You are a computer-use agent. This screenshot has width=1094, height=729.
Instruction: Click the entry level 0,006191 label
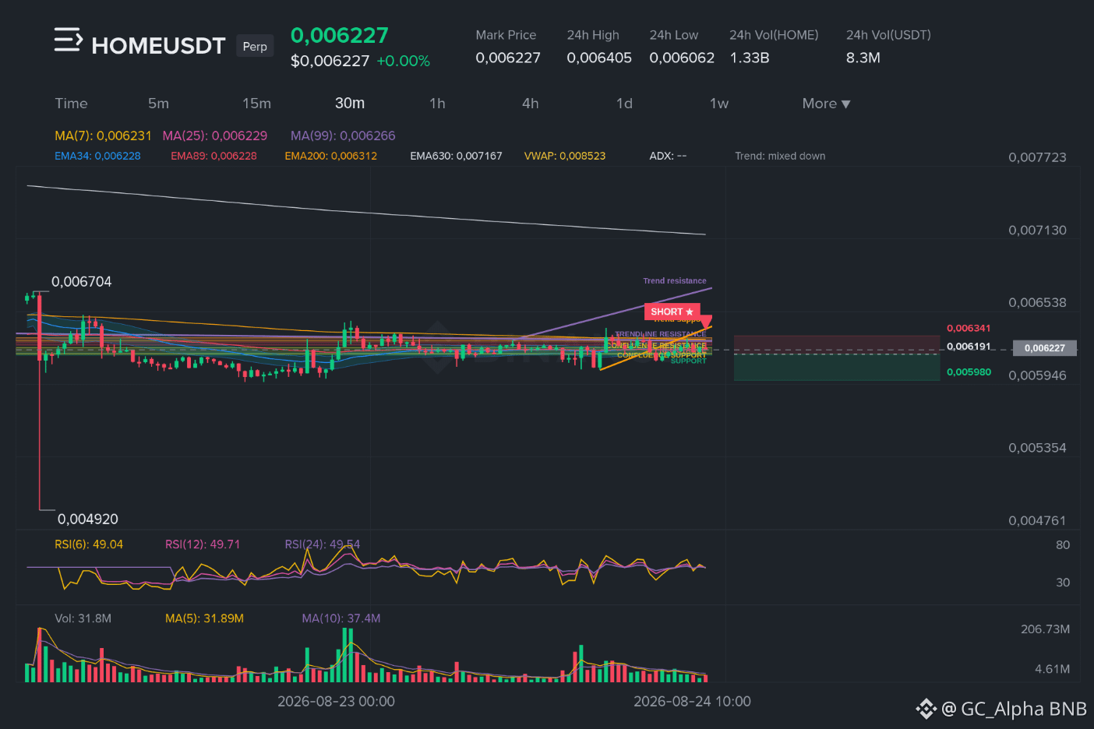tap(969, 347)
